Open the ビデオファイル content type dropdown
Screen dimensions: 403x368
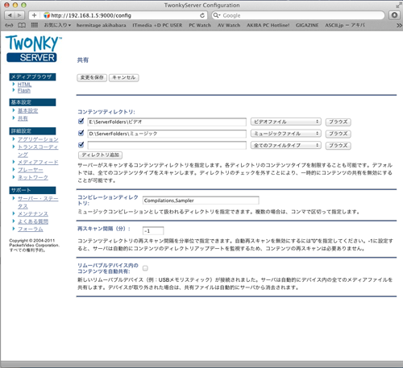point(286,122)
